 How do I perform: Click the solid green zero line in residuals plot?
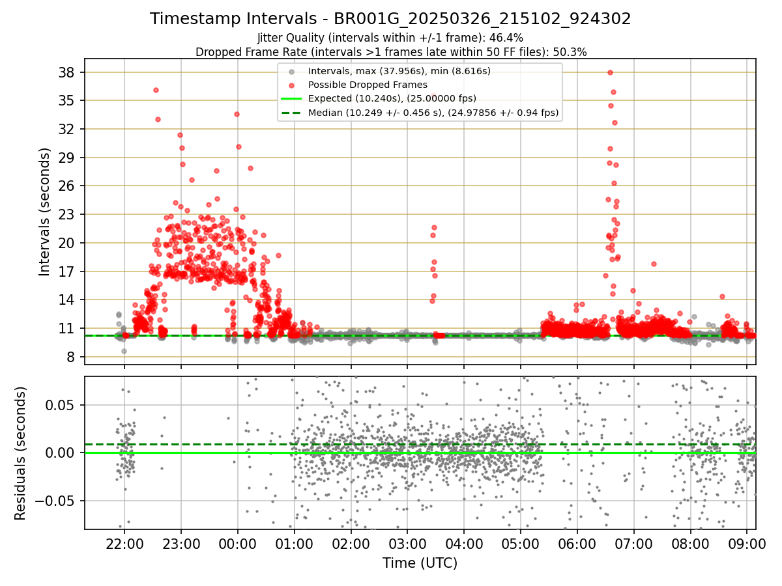pos(420,453)
